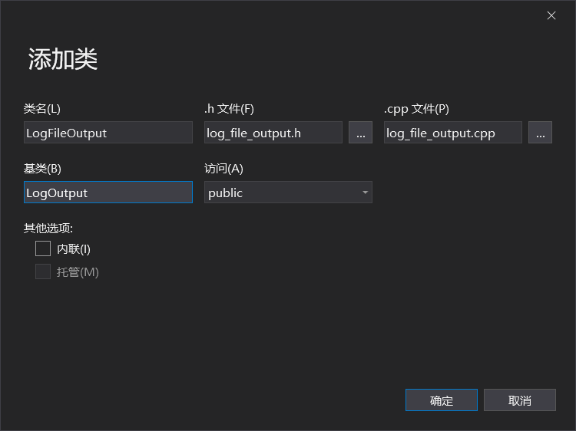Click the 托管(M) checkbox
The height and width of the screenshot is (431, 576).
[x=43, y=271]
